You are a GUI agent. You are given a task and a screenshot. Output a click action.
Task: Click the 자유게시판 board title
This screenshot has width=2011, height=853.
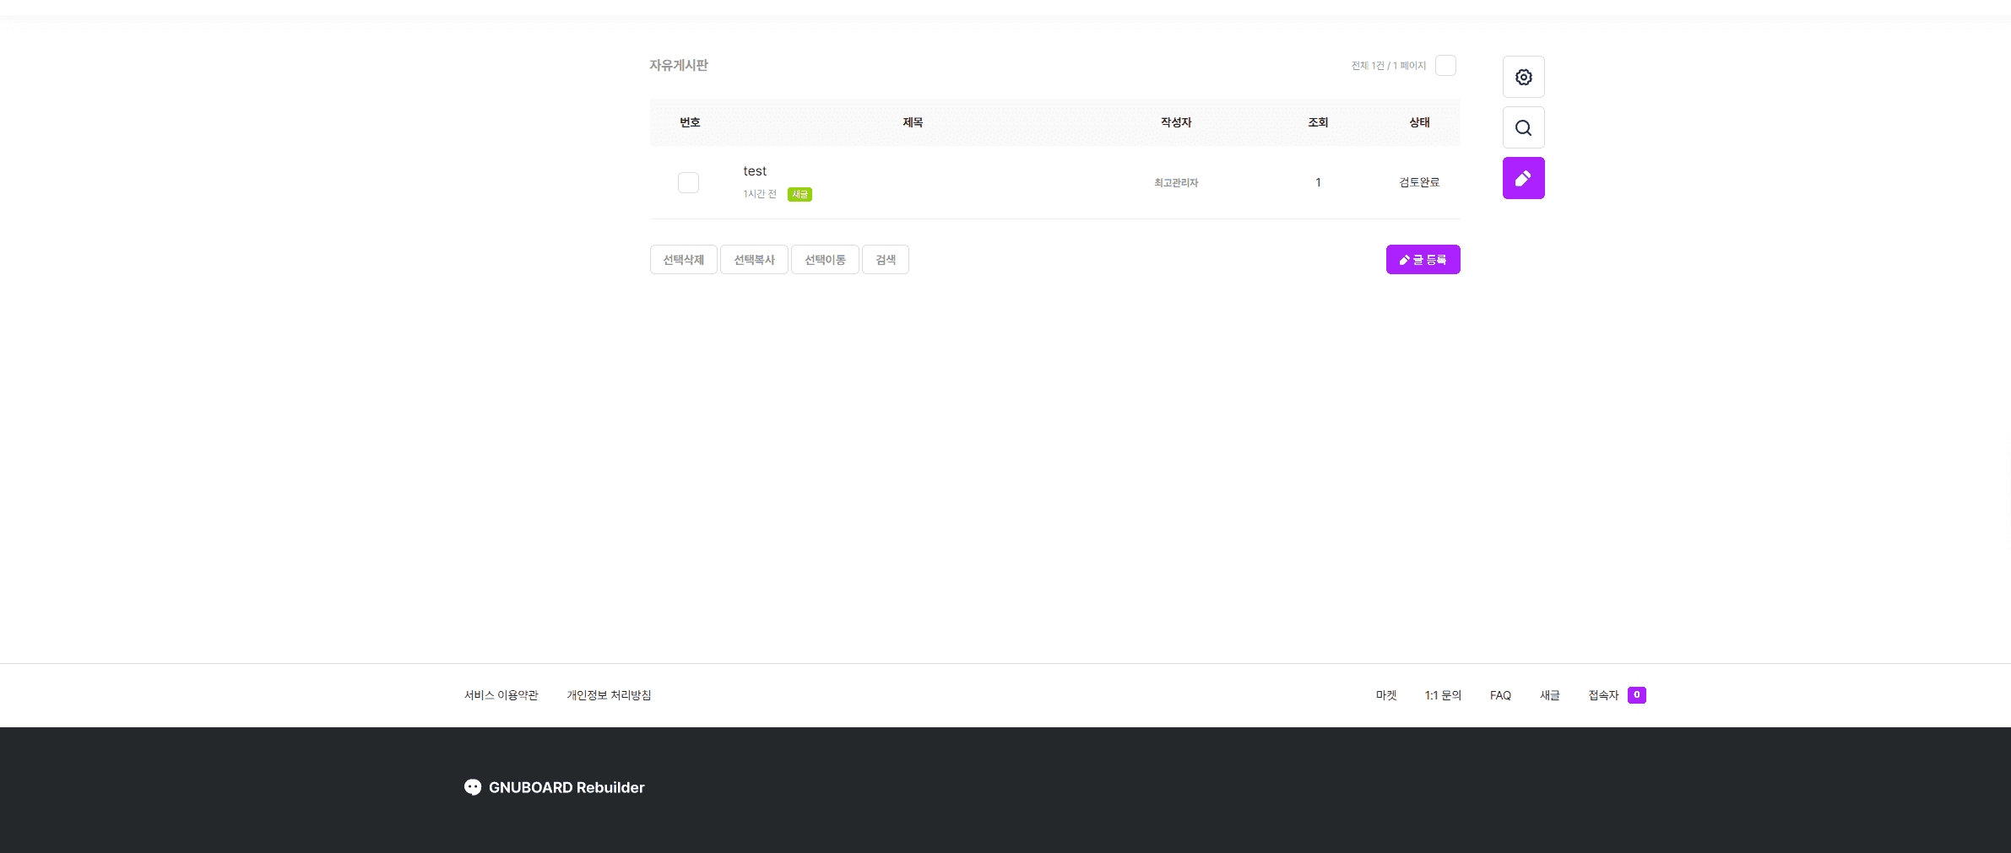pos(679,65)
